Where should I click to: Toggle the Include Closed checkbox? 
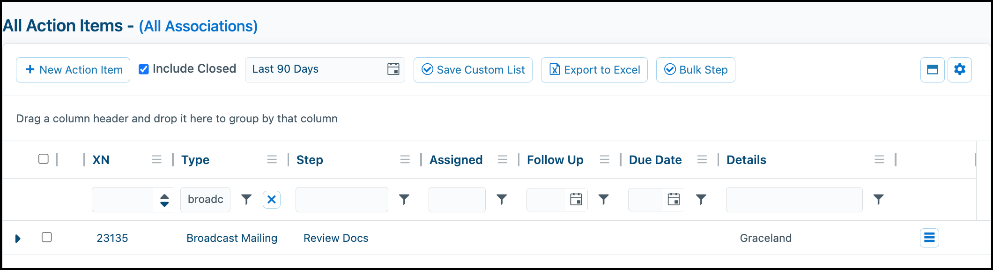point(144,69)
